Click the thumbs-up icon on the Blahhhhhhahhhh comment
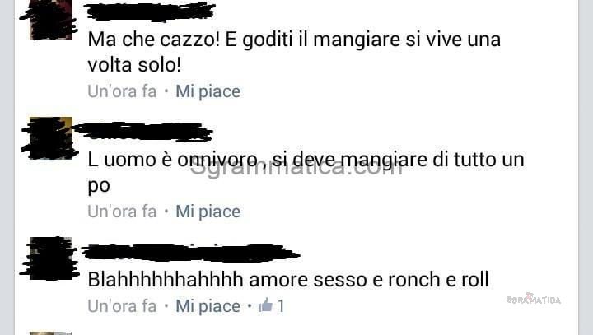Viewport: 593px width, 335px height. pos(265,305)
